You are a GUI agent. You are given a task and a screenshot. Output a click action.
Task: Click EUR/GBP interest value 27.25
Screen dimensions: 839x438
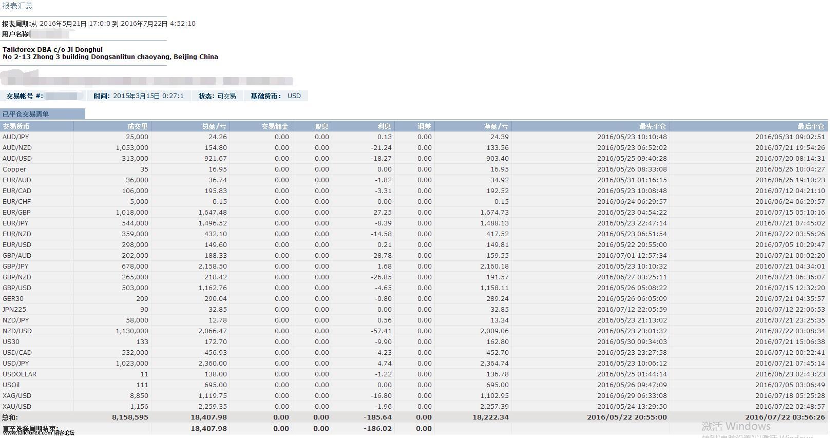click(x=383, y=212)
